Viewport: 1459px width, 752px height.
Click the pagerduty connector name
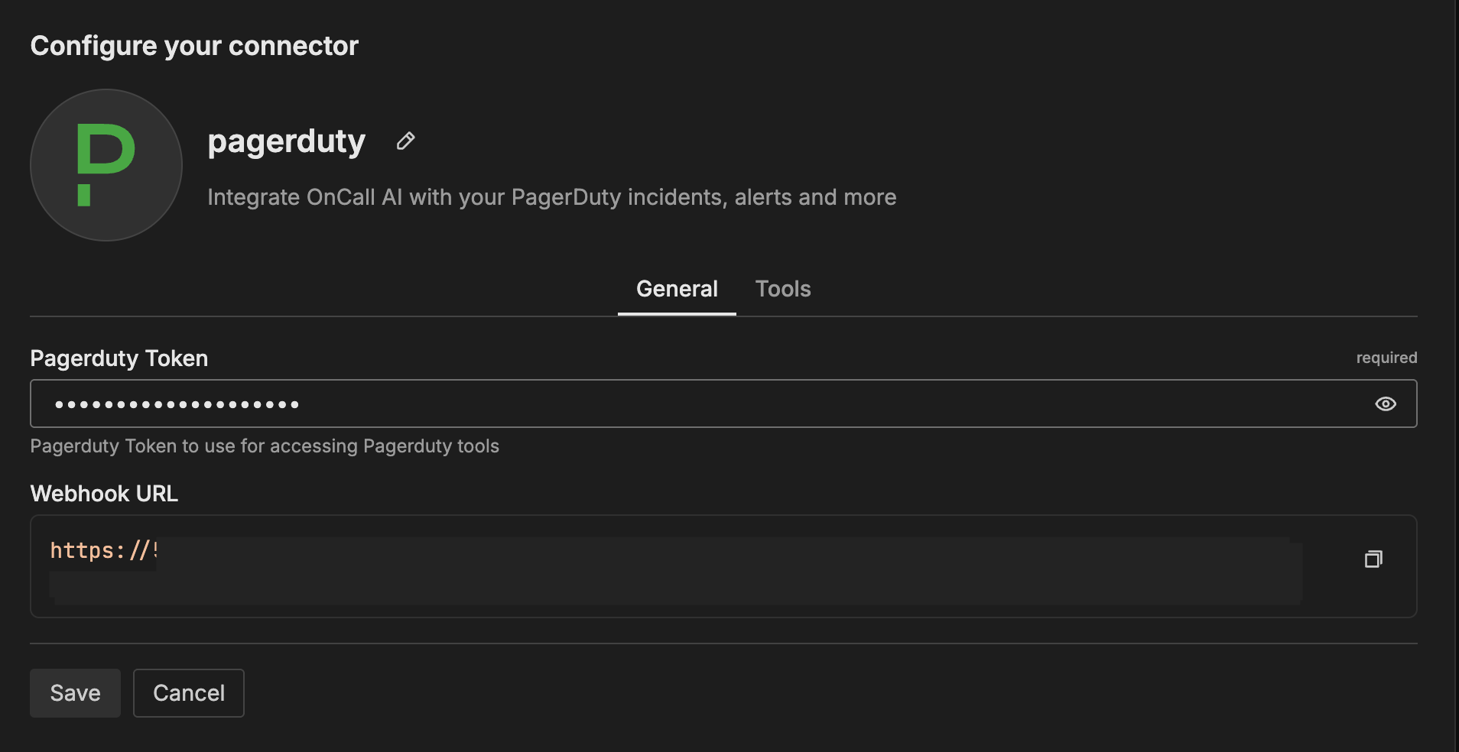pyautogui.click(x=287, y=141)
